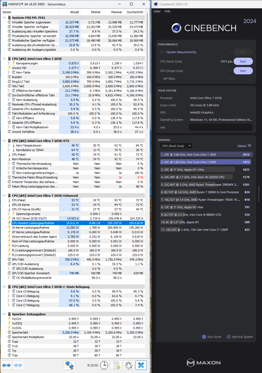Click the Maxon logo at the bottom
Image resolution: width=262 pixels, height=373 pixels.
click(x=203, y=363)
